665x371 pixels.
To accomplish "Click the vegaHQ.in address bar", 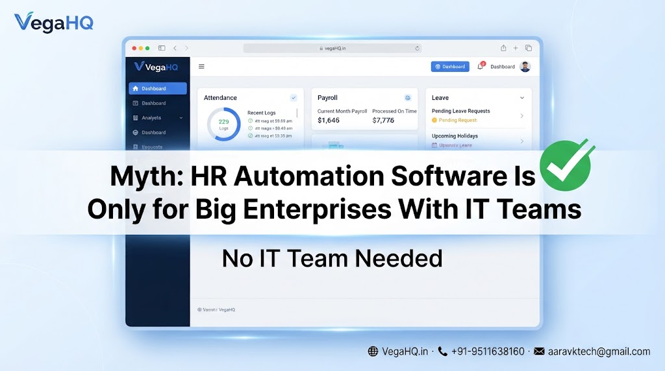I will click(332, 48).
